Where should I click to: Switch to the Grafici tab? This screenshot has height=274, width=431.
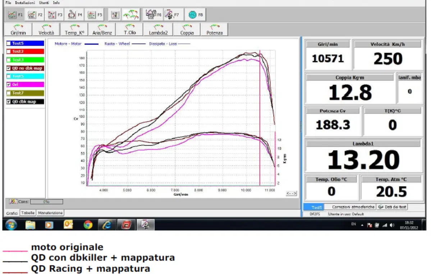point(12,213)
